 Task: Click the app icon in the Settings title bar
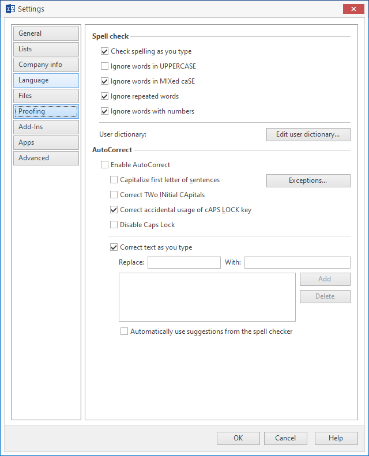[x=10, y=9]
